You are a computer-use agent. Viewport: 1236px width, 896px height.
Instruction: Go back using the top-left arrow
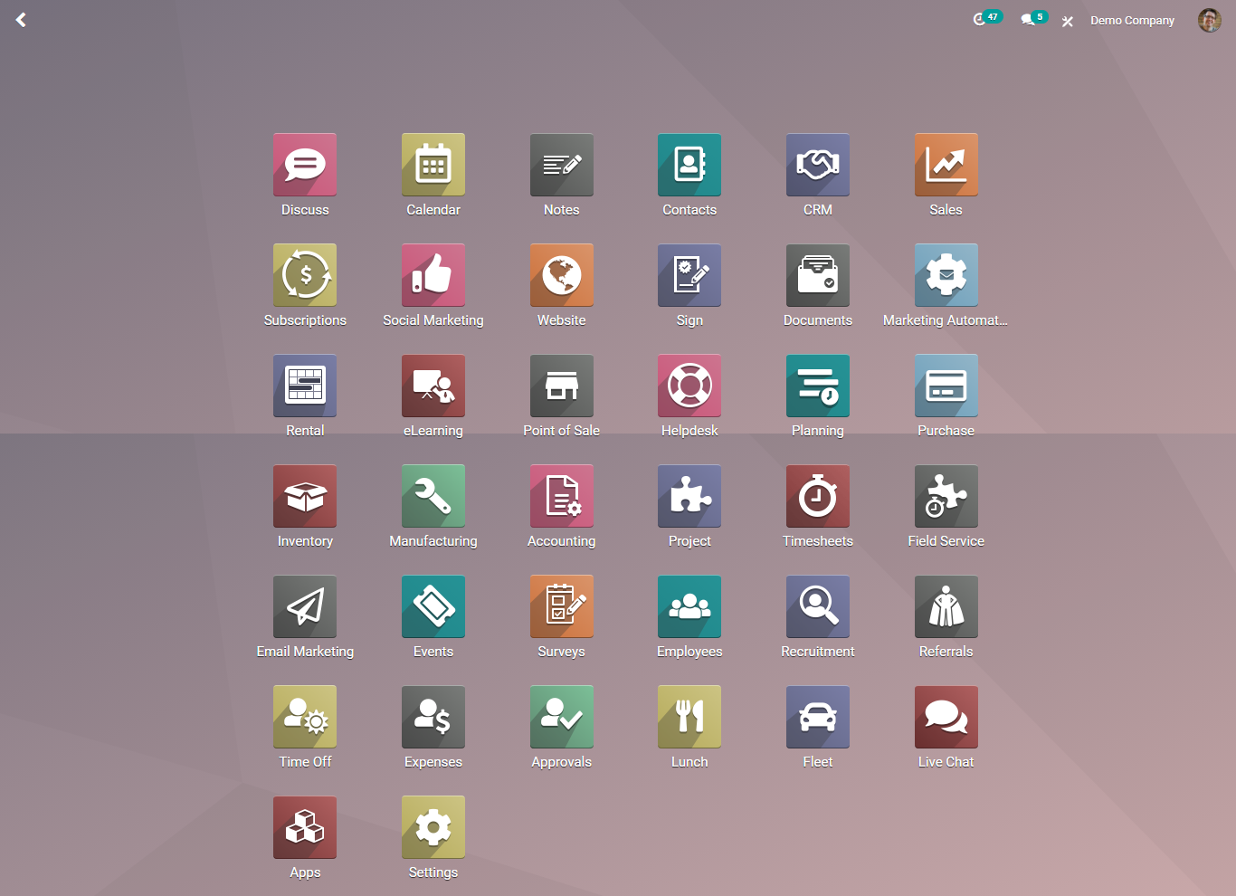[x=21, y=20]
